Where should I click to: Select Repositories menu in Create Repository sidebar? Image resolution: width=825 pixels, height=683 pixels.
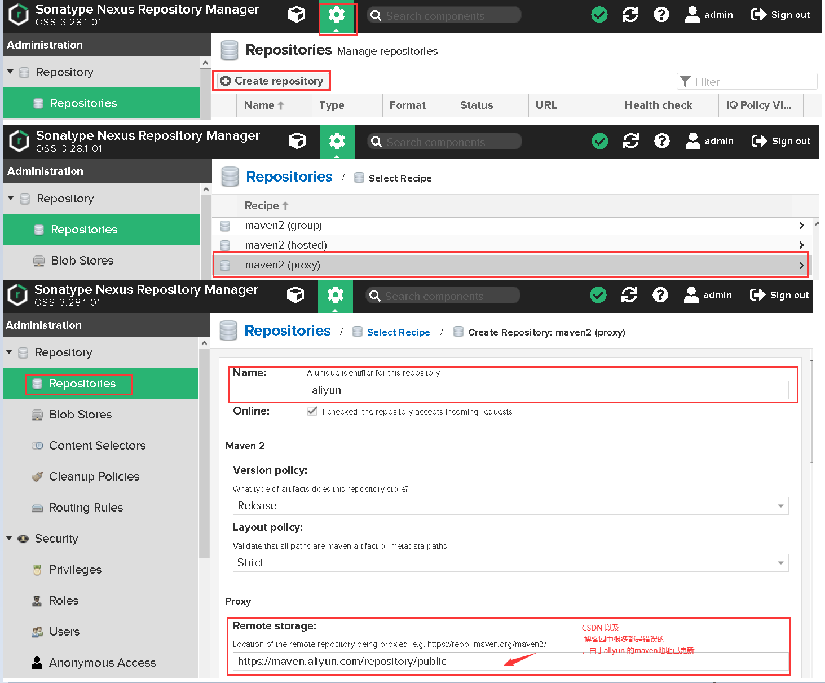100,384
